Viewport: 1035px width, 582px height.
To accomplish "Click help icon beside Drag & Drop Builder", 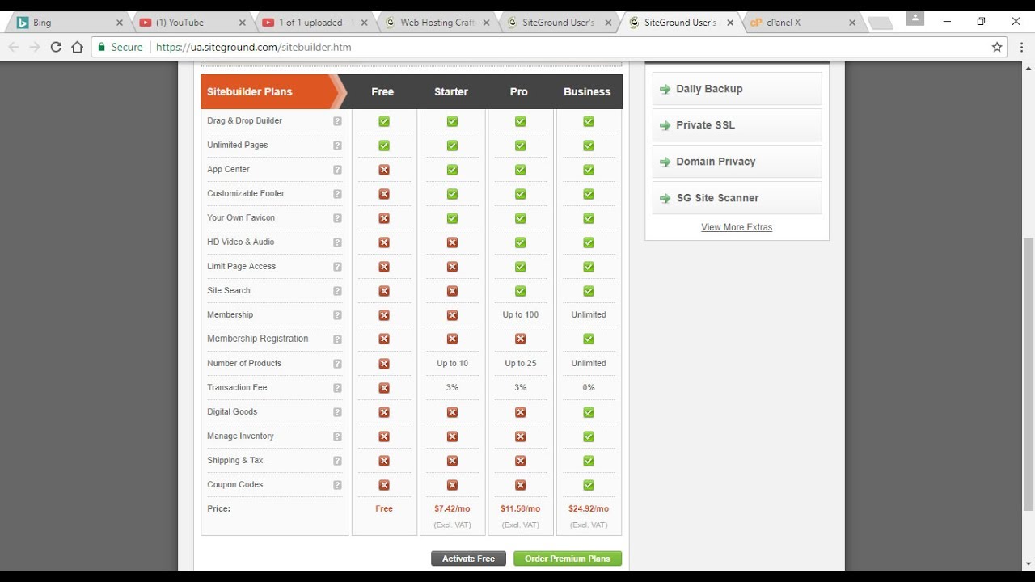I will point(337,121).
